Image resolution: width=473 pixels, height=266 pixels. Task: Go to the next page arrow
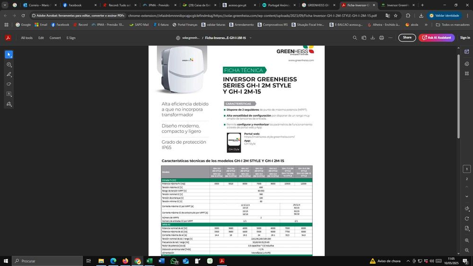(x=467, y=197)
